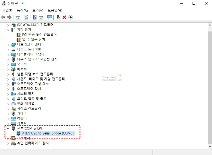Viewport: 212px width, 155px height.
Task: Select the 프로세서 category label
Action: (24, 138)
